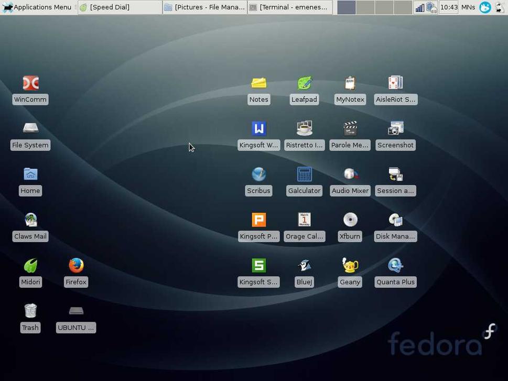Open Session and Startup icon

click(x=396, y=175)
